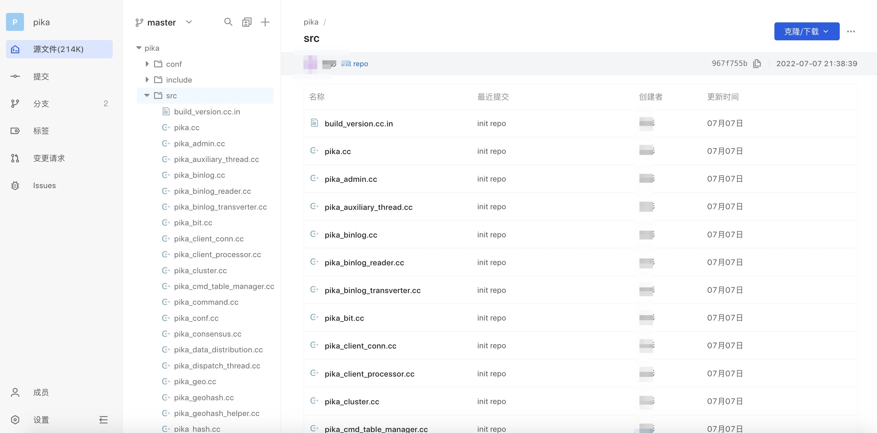
Task: Collapse the src folder in the tree
Action: tap(147, 95)
